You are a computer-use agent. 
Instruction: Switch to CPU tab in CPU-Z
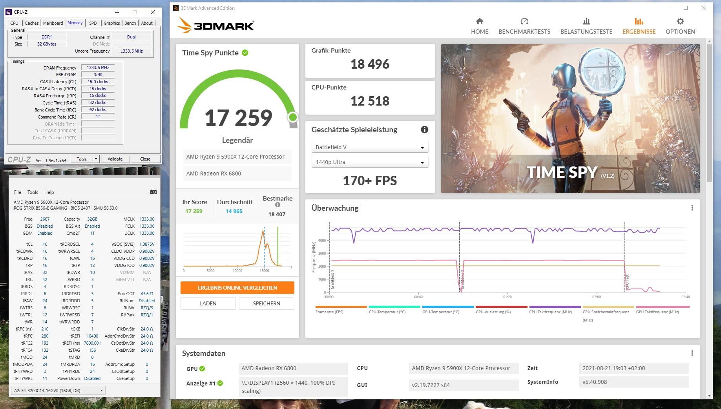click(x=15, y=23)
